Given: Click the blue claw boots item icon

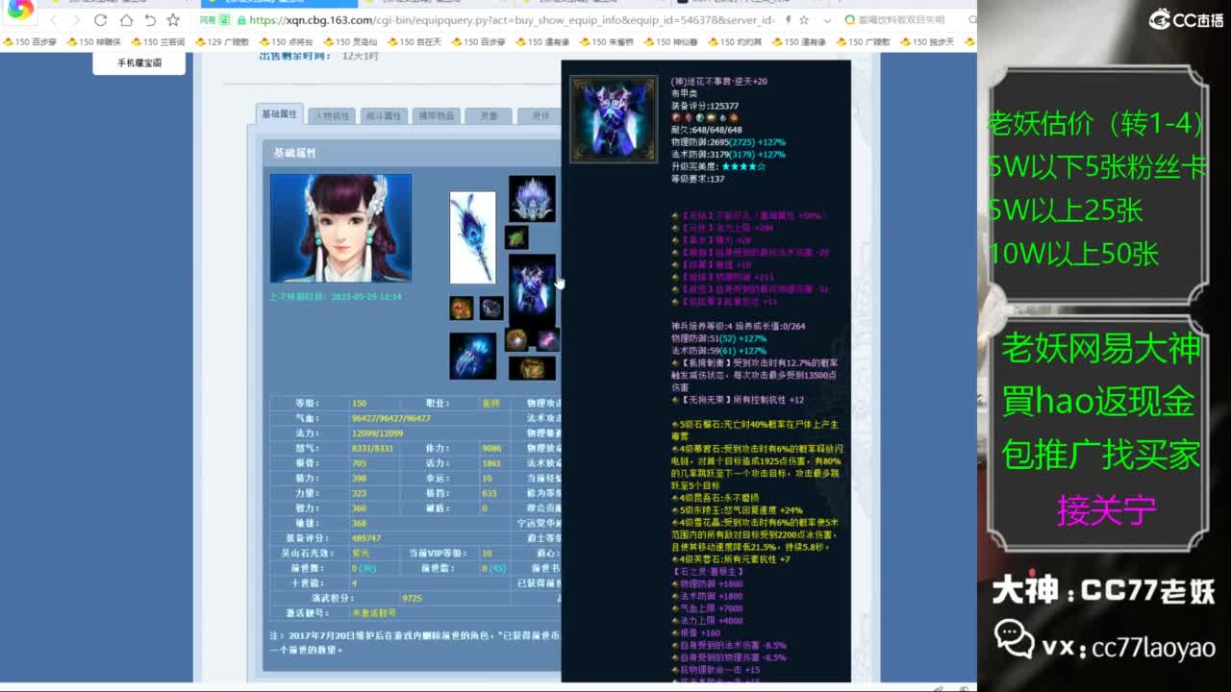Looking at the screenshot, I should [471, 357].
